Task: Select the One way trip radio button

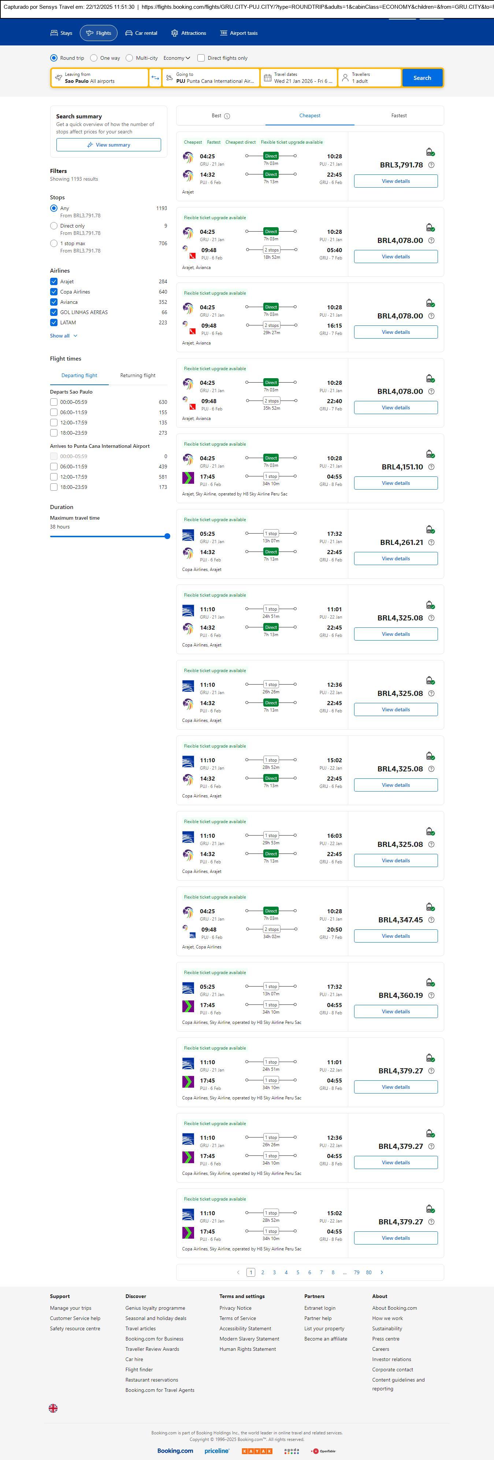Action: tap(94, 58)
